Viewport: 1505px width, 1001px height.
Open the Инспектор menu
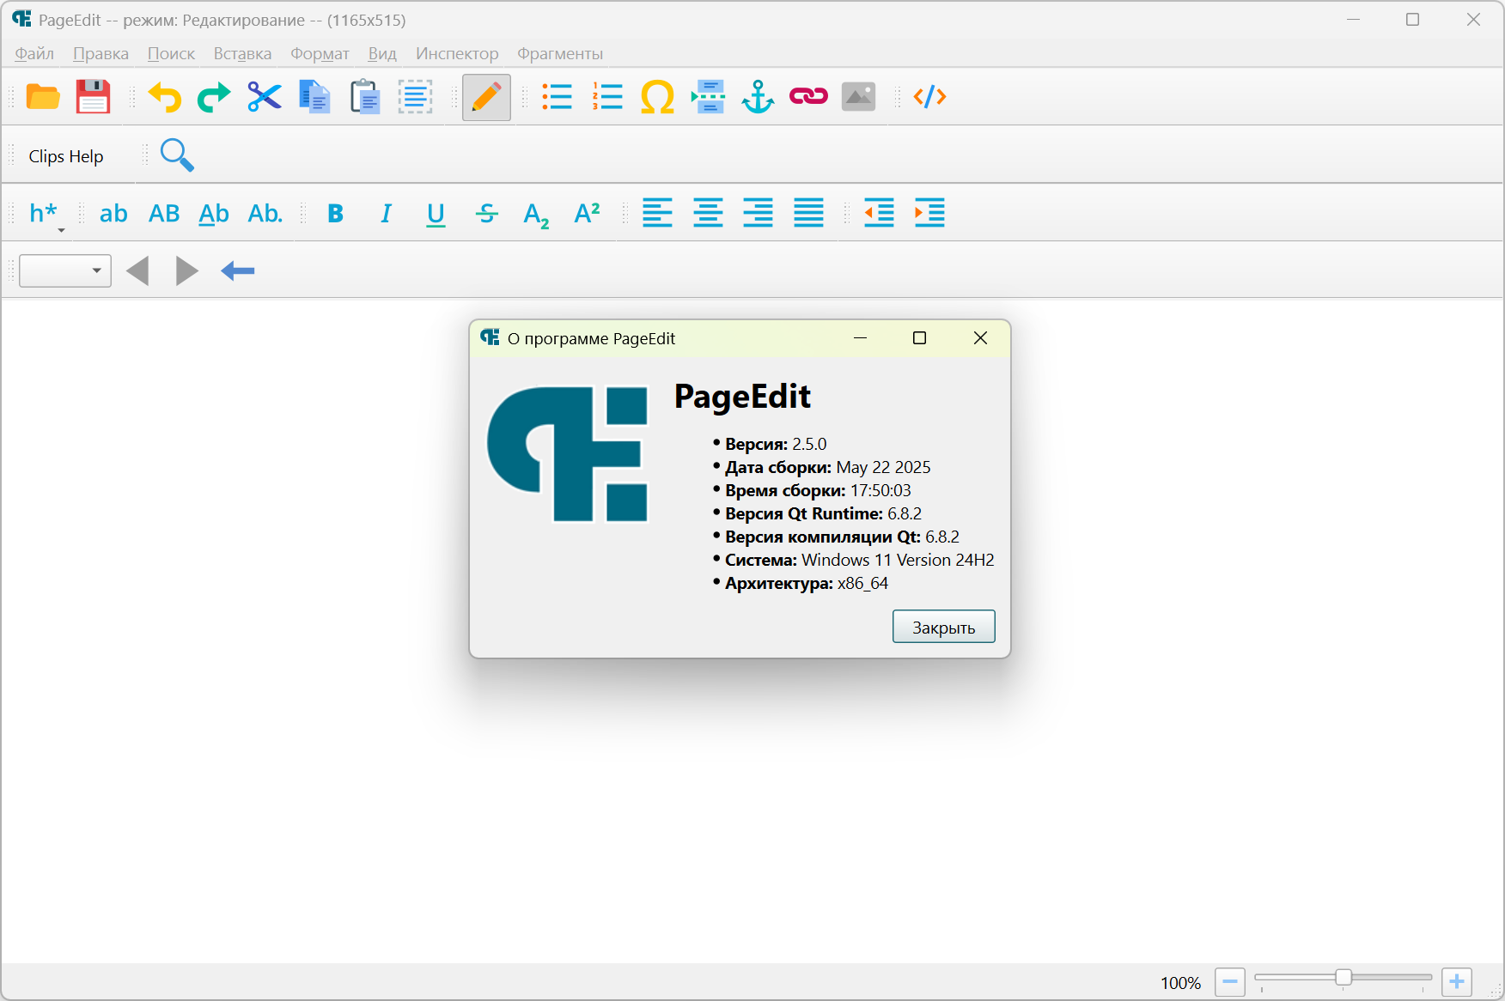click(457, 53)
